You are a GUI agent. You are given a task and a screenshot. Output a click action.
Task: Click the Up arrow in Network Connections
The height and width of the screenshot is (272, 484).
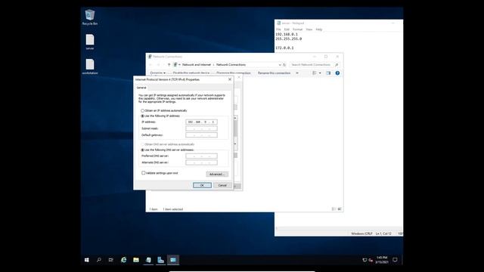tap(169, 65)
